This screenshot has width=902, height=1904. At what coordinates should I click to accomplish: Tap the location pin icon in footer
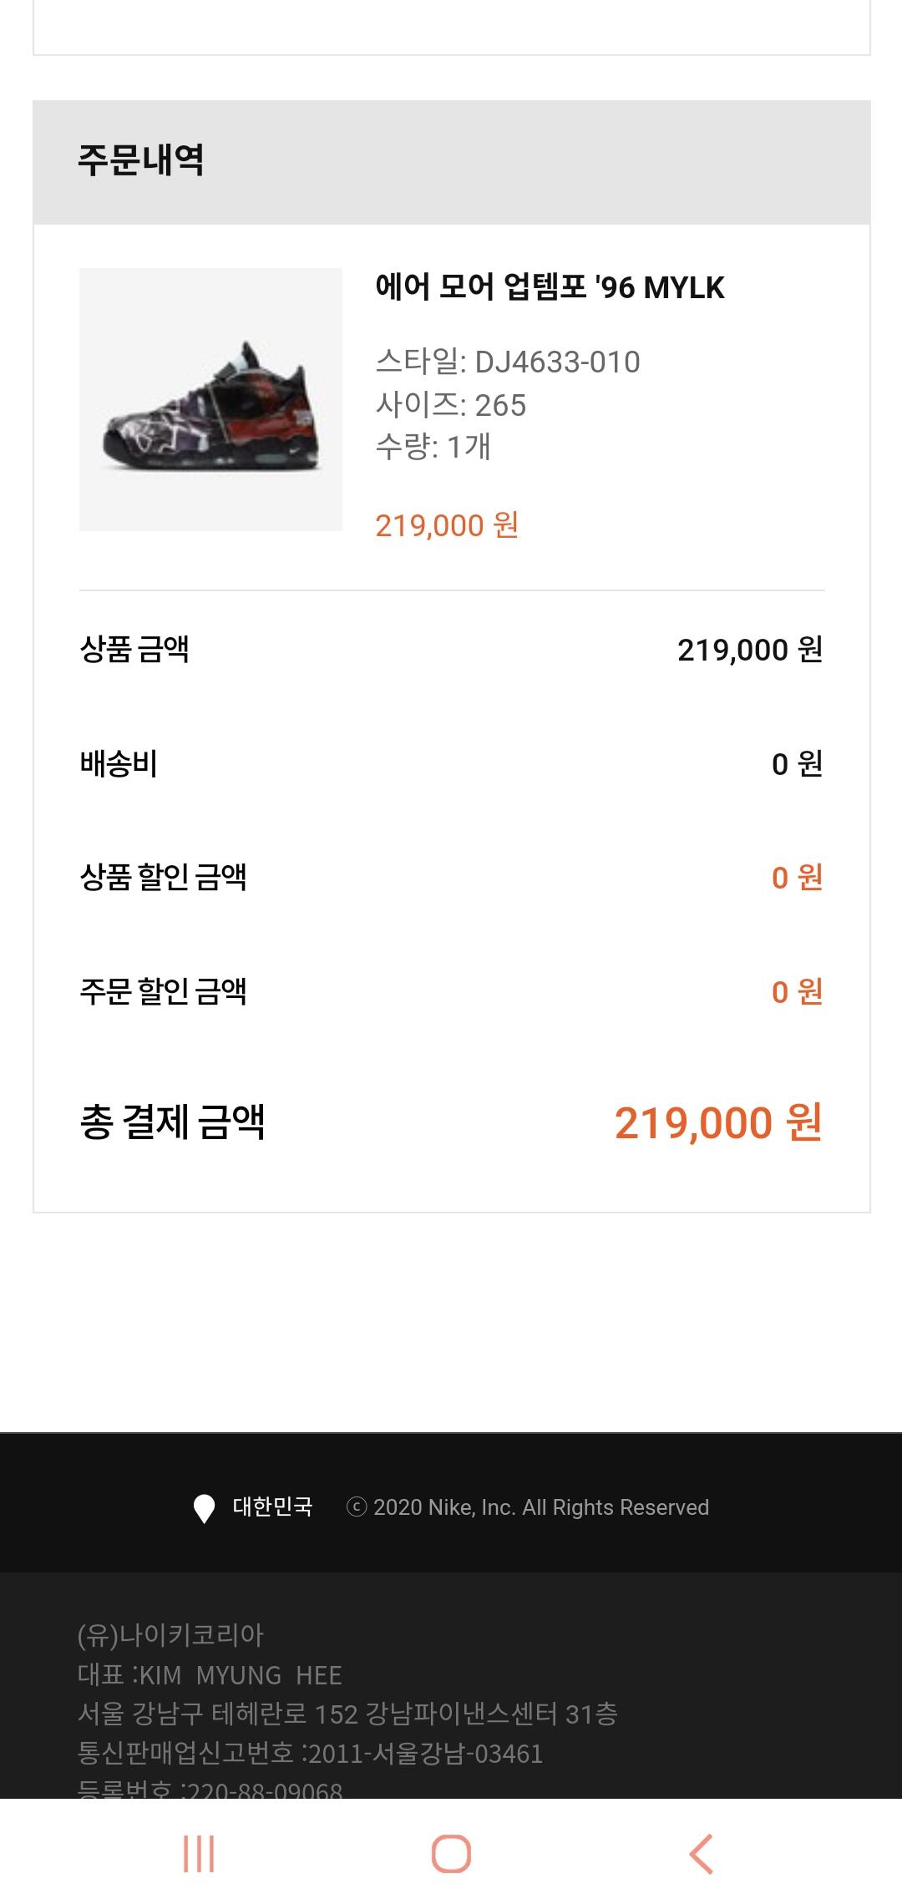[x=204, y=1508]
